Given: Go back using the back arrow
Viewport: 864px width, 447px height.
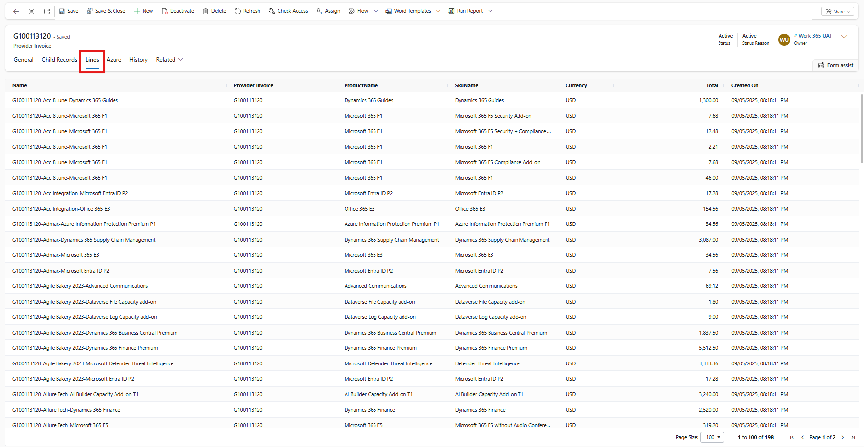Looking at the screenshot, I should point(16,11).
